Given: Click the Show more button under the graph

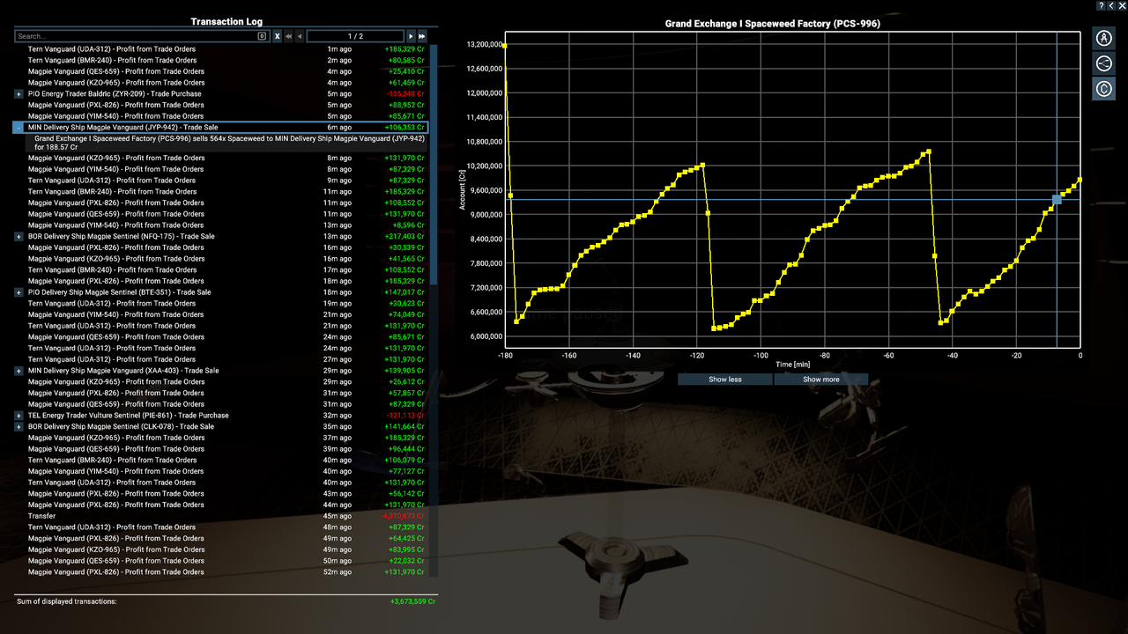Looking at the screenshot, I should pyautogui.click(x=820, y=379).
